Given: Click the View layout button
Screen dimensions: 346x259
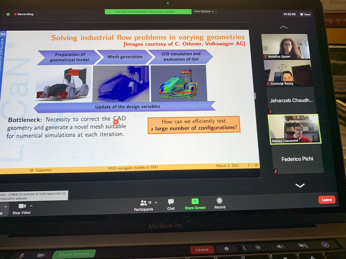Looking at the screenshot, I should point(305,14).
